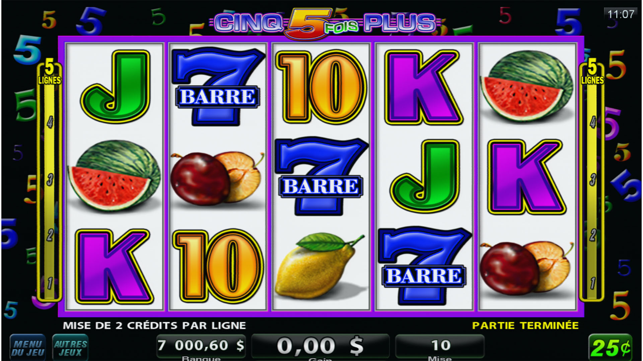Select line 2 on right lines indicator

tap(593, 236)
